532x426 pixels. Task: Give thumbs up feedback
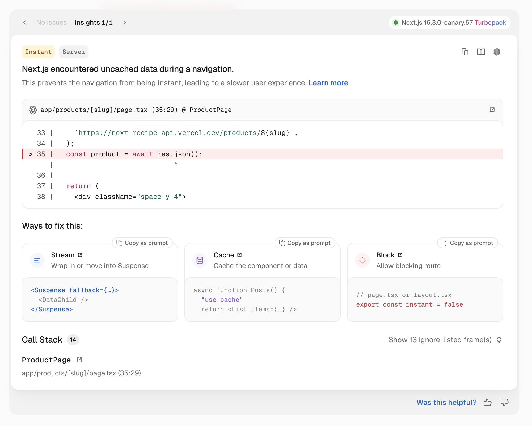488,402
